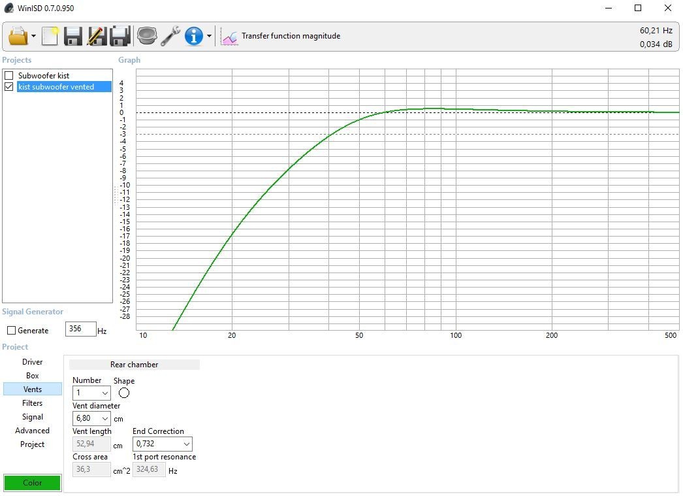Minimize the WinISD window
683x496 pixels.
coord(609,8)
